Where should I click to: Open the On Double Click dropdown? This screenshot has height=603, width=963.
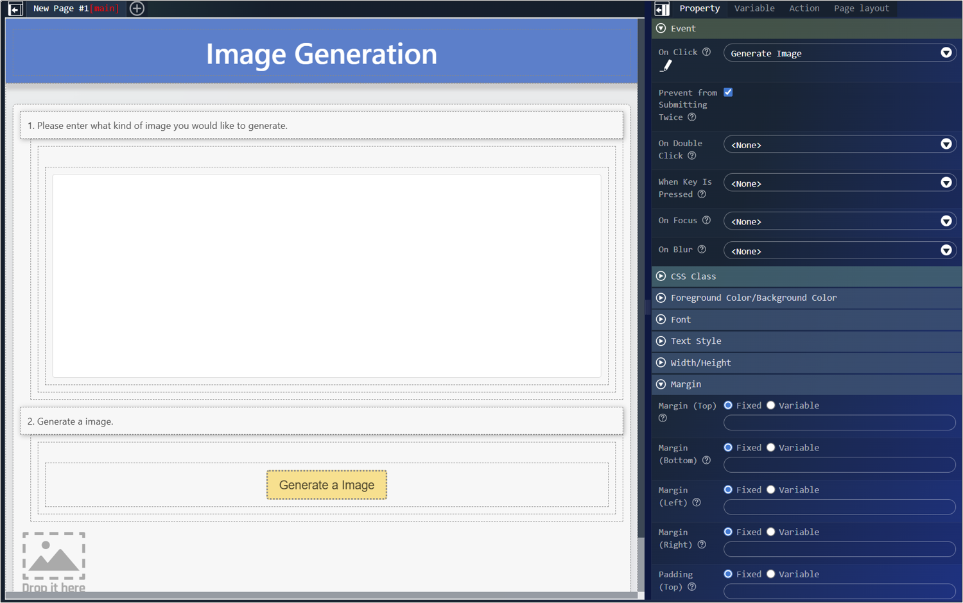(x=839, y=145)
